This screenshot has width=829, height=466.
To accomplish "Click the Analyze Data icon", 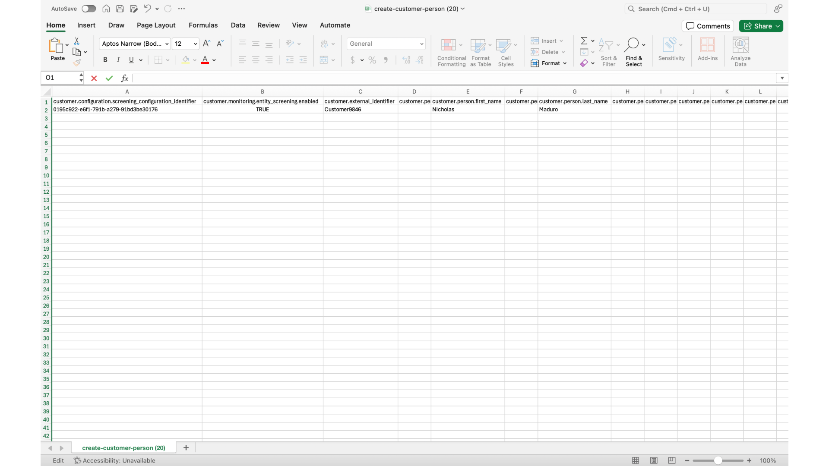I will click(740, 52).
